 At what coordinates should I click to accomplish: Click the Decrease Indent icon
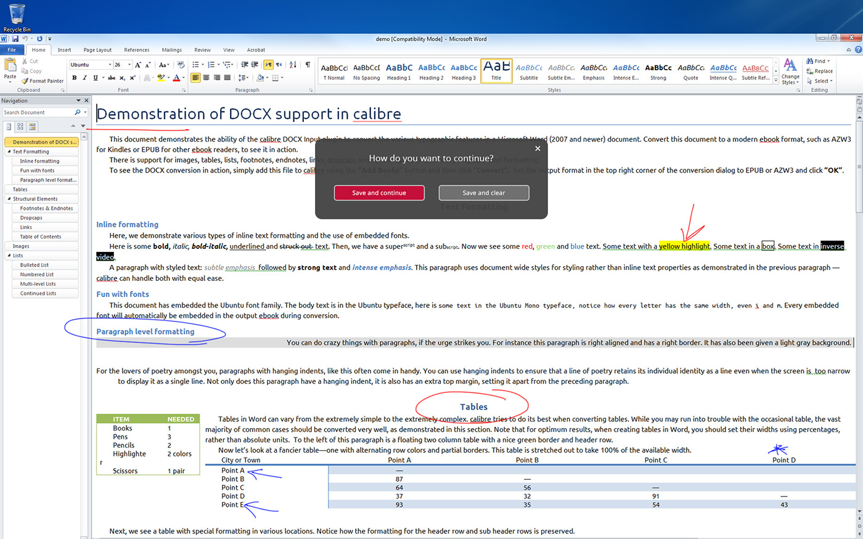pyautogui.click(x=245, y=65)
